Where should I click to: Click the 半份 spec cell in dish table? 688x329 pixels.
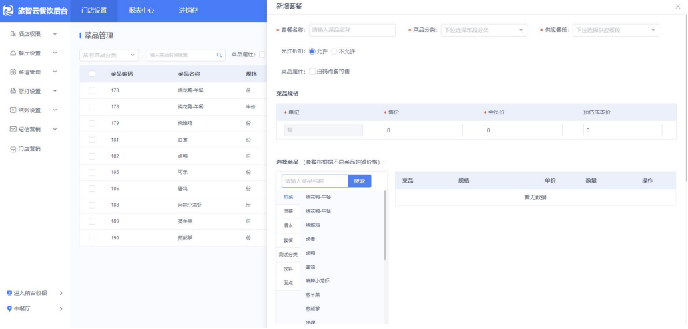click(250, 107)
